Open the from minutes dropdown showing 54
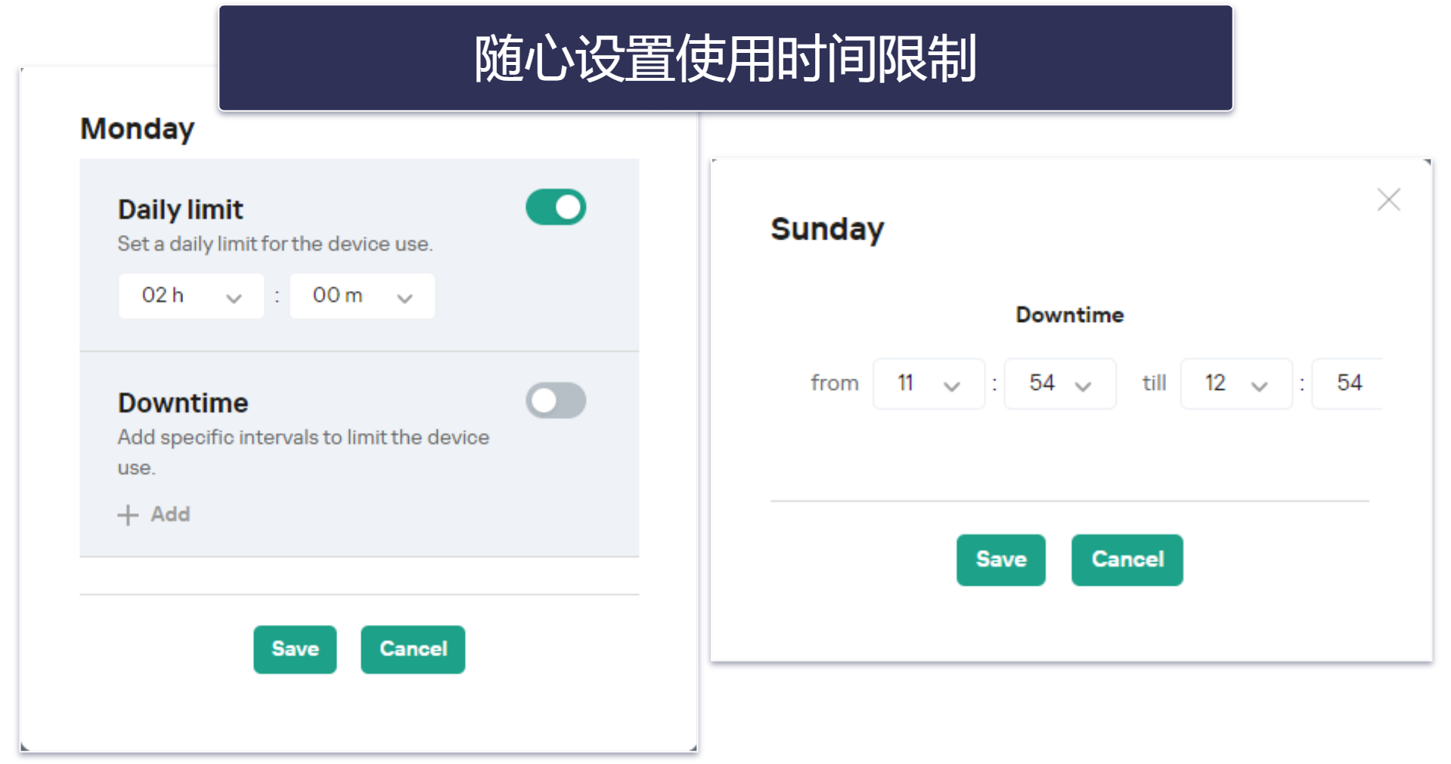Screen dimensions: 1451x764 coord(1060,383)
